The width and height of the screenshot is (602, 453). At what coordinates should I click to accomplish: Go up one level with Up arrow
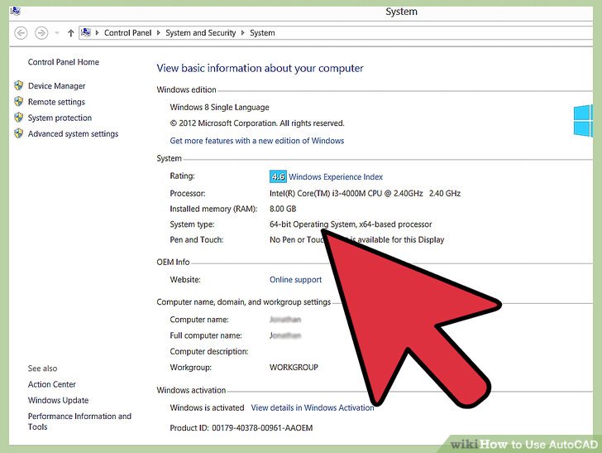pos(70,33)
